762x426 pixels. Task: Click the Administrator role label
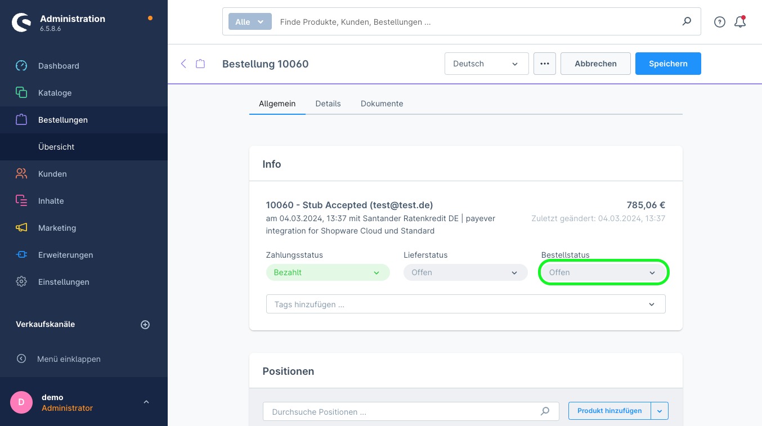coord(67,408)
